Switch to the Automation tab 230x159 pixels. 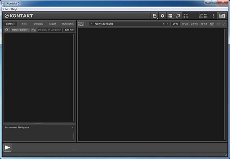point(68,24)
